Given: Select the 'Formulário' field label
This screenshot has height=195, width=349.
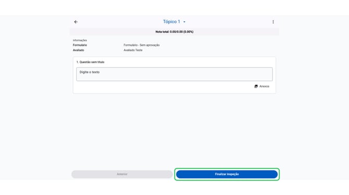Looking at the screenshot, I should point(80,45).
